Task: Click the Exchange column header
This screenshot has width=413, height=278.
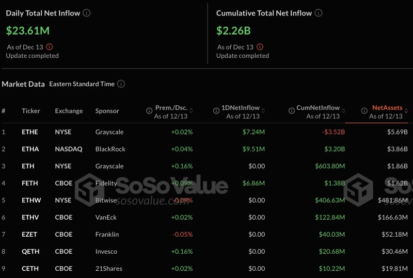Action: 69,111
